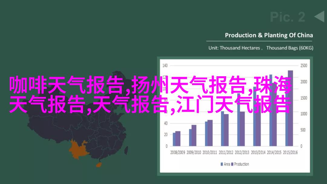Click the orange Hainan island on the map
Image resolution: width=327 pixels, height=184 pixels.
[x=99, y=165]
